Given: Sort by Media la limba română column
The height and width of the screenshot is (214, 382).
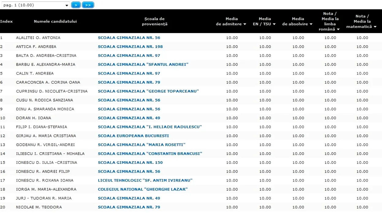Looking at the screenshot, I should point(330,21).
